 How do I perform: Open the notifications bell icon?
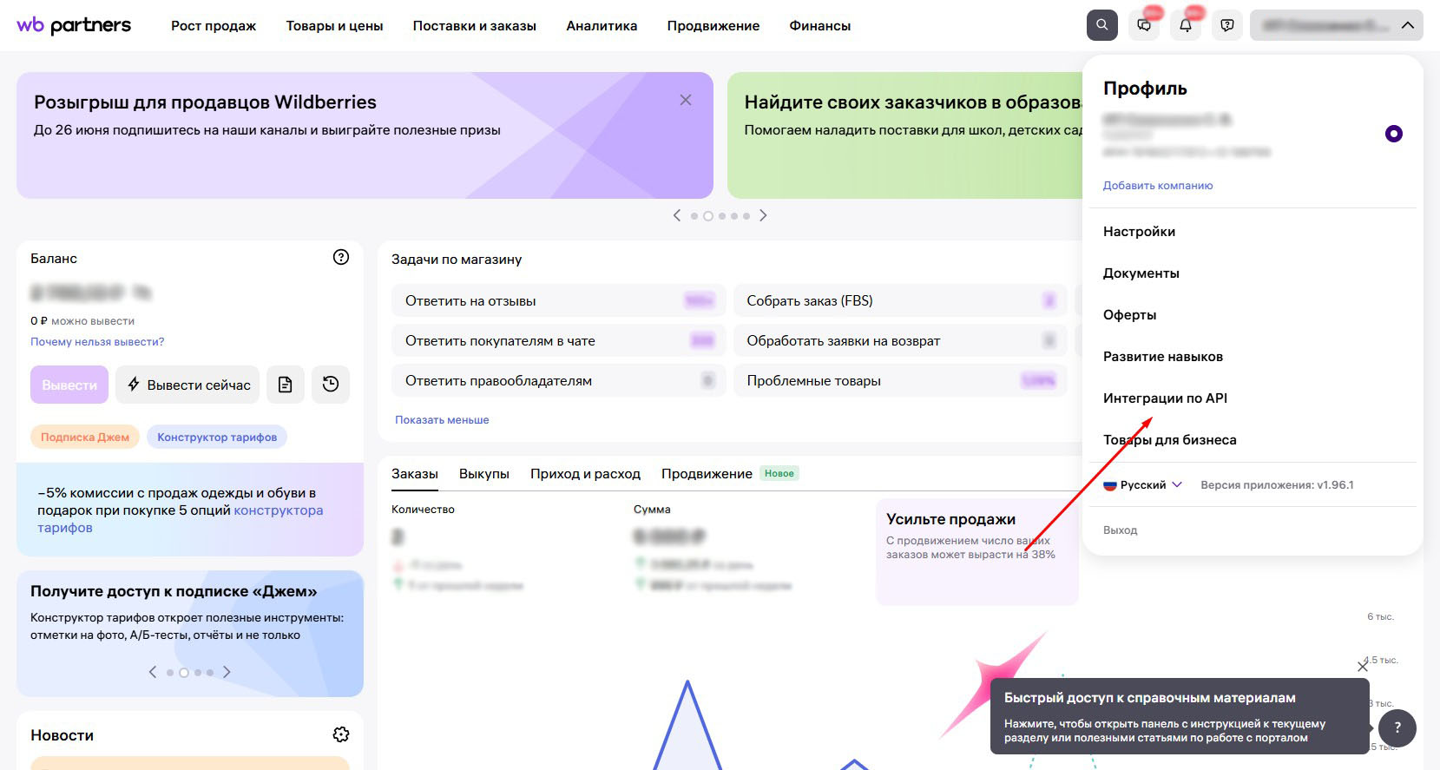(x=1186, y=25)
